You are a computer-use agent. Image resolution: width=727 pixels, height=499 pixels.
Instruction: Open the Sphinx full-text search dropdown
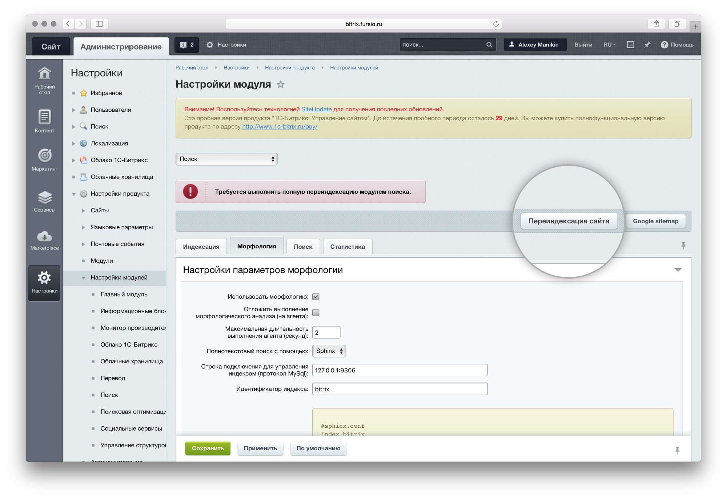coord(329,351)
